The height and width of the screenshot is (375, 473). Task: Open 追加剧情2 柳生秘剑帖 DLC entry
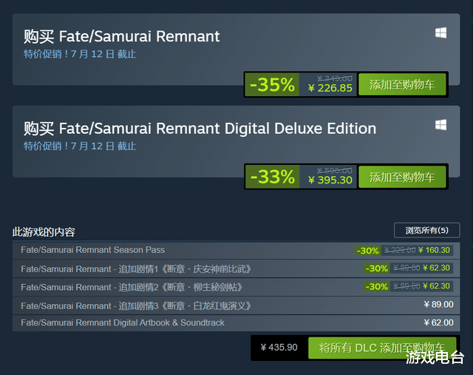(x=236, y=287)
